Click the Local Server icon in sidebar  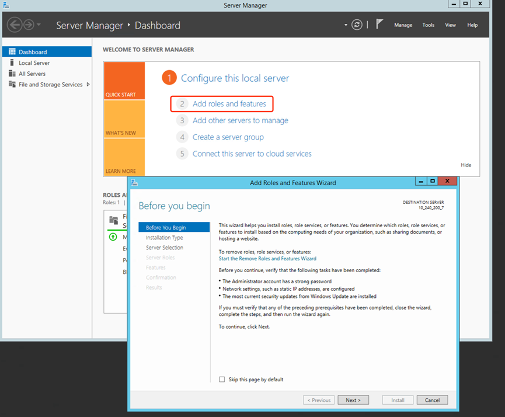tap(12, 62)
